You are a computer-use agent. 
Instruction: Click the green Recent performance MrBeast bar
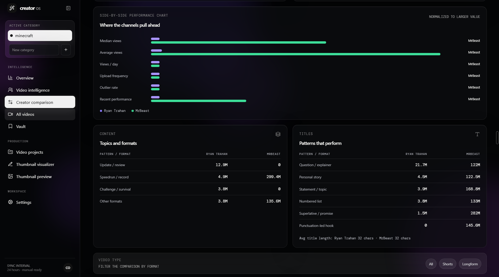tap(199, 101)
